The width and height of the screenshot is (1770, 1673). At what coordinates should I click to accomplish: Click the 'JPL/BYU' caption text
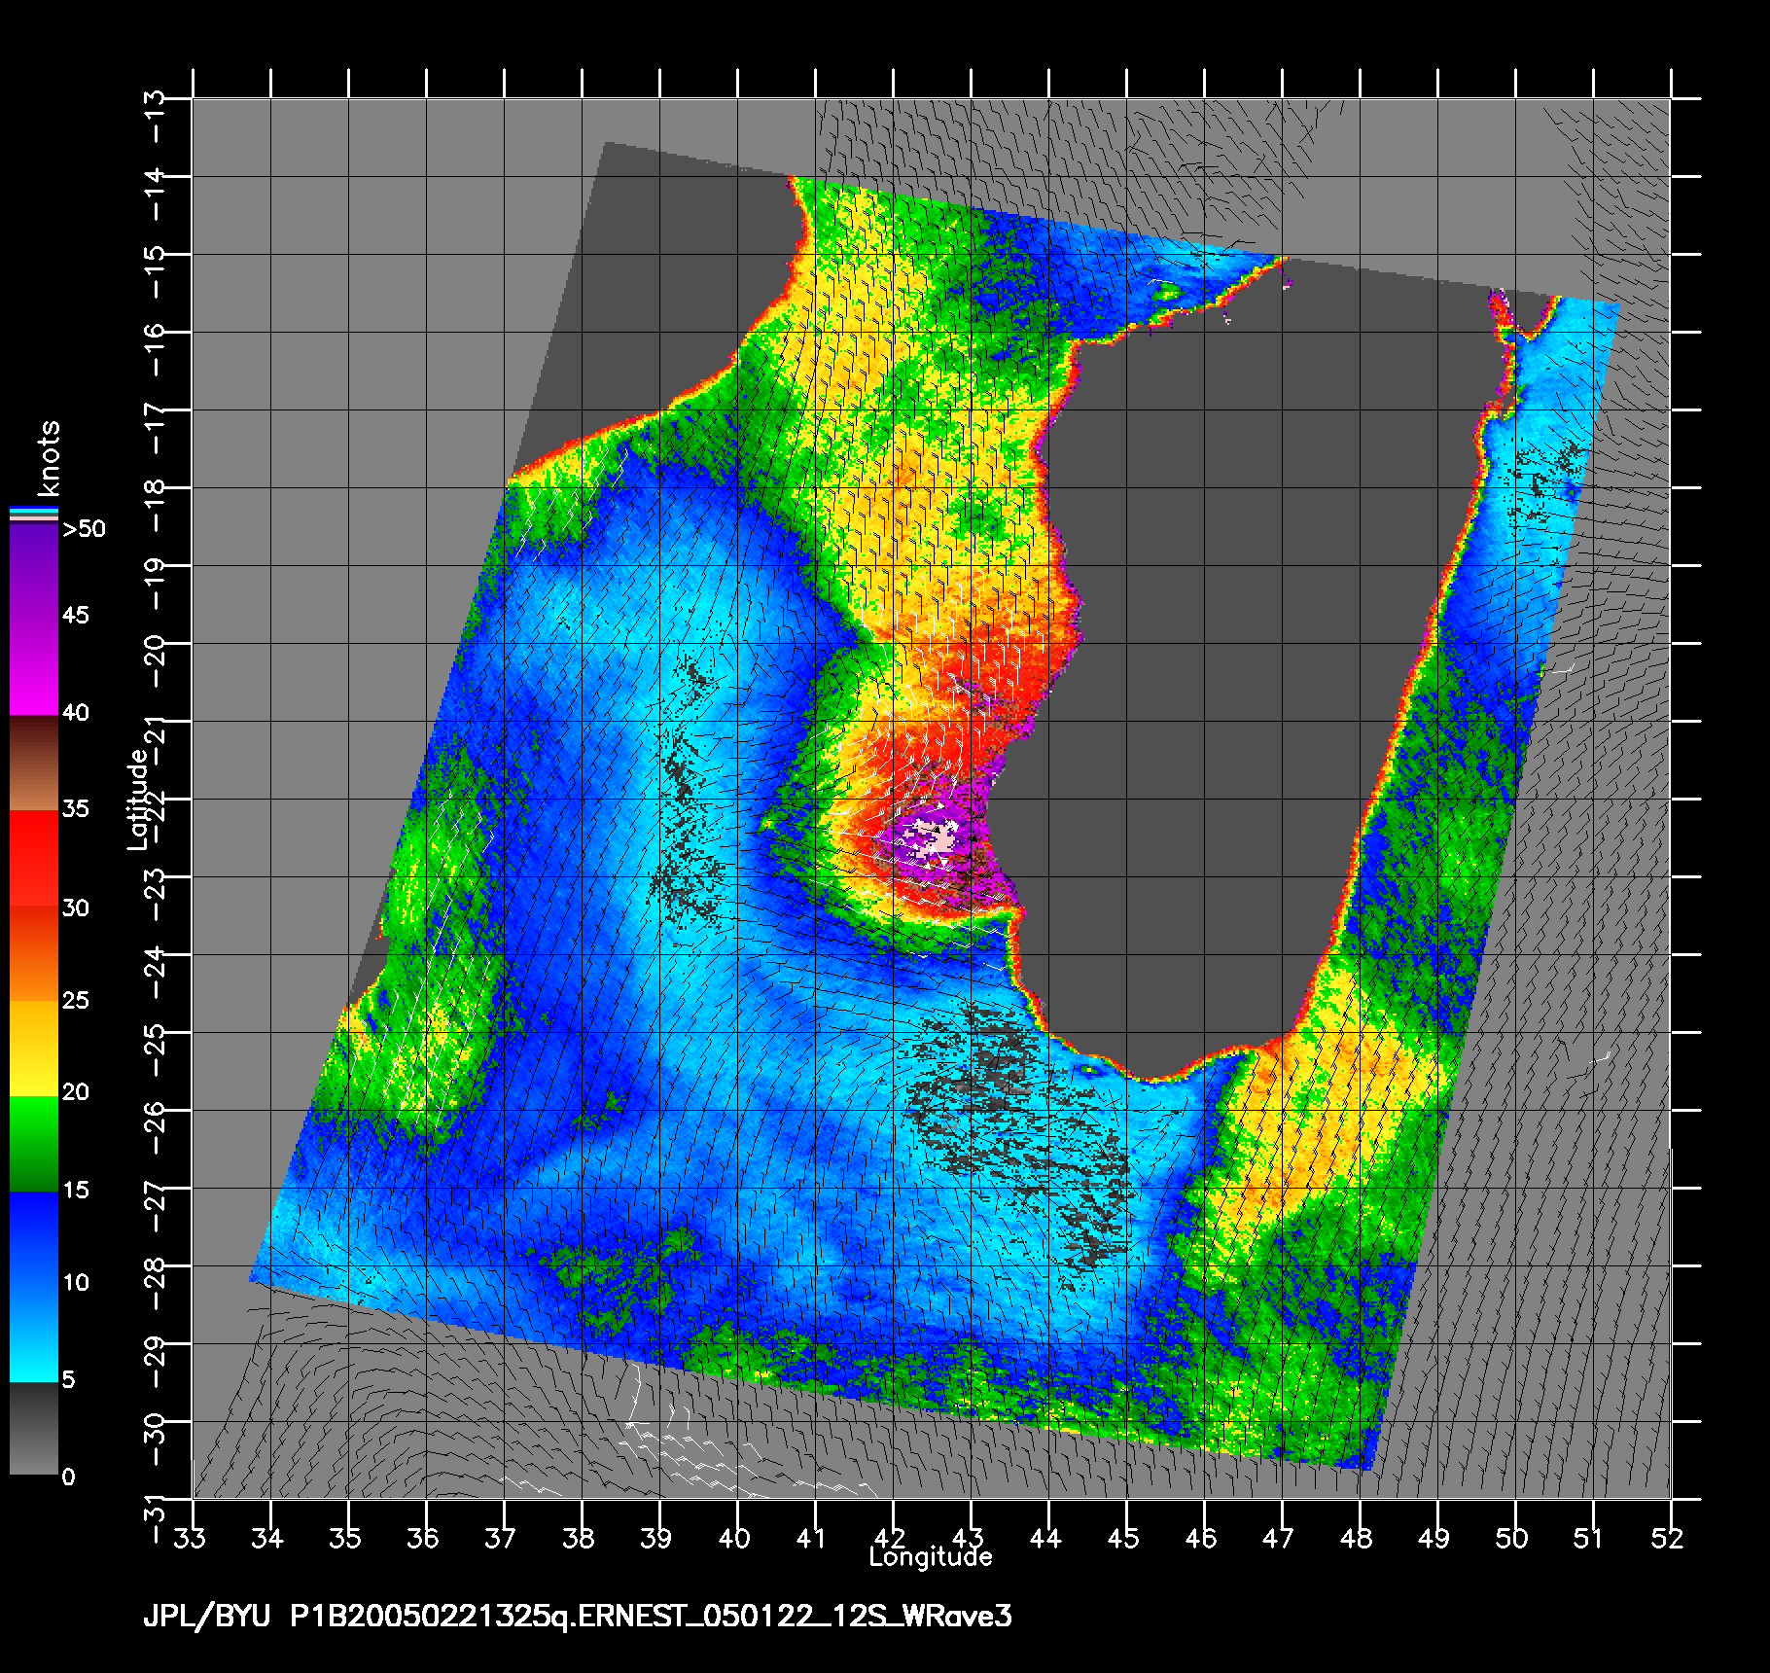[206, 1616]
